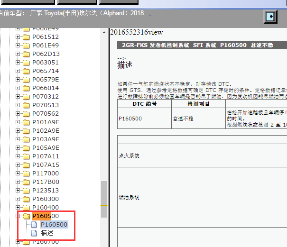
Task: Expand the P065714 tree node
Action: 18,71
